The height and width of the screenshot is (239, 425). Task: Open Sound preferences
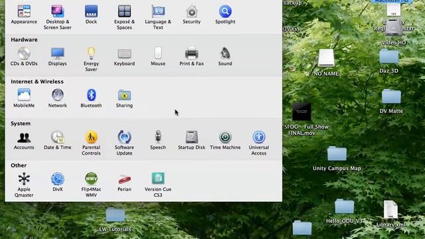(225, 53)
